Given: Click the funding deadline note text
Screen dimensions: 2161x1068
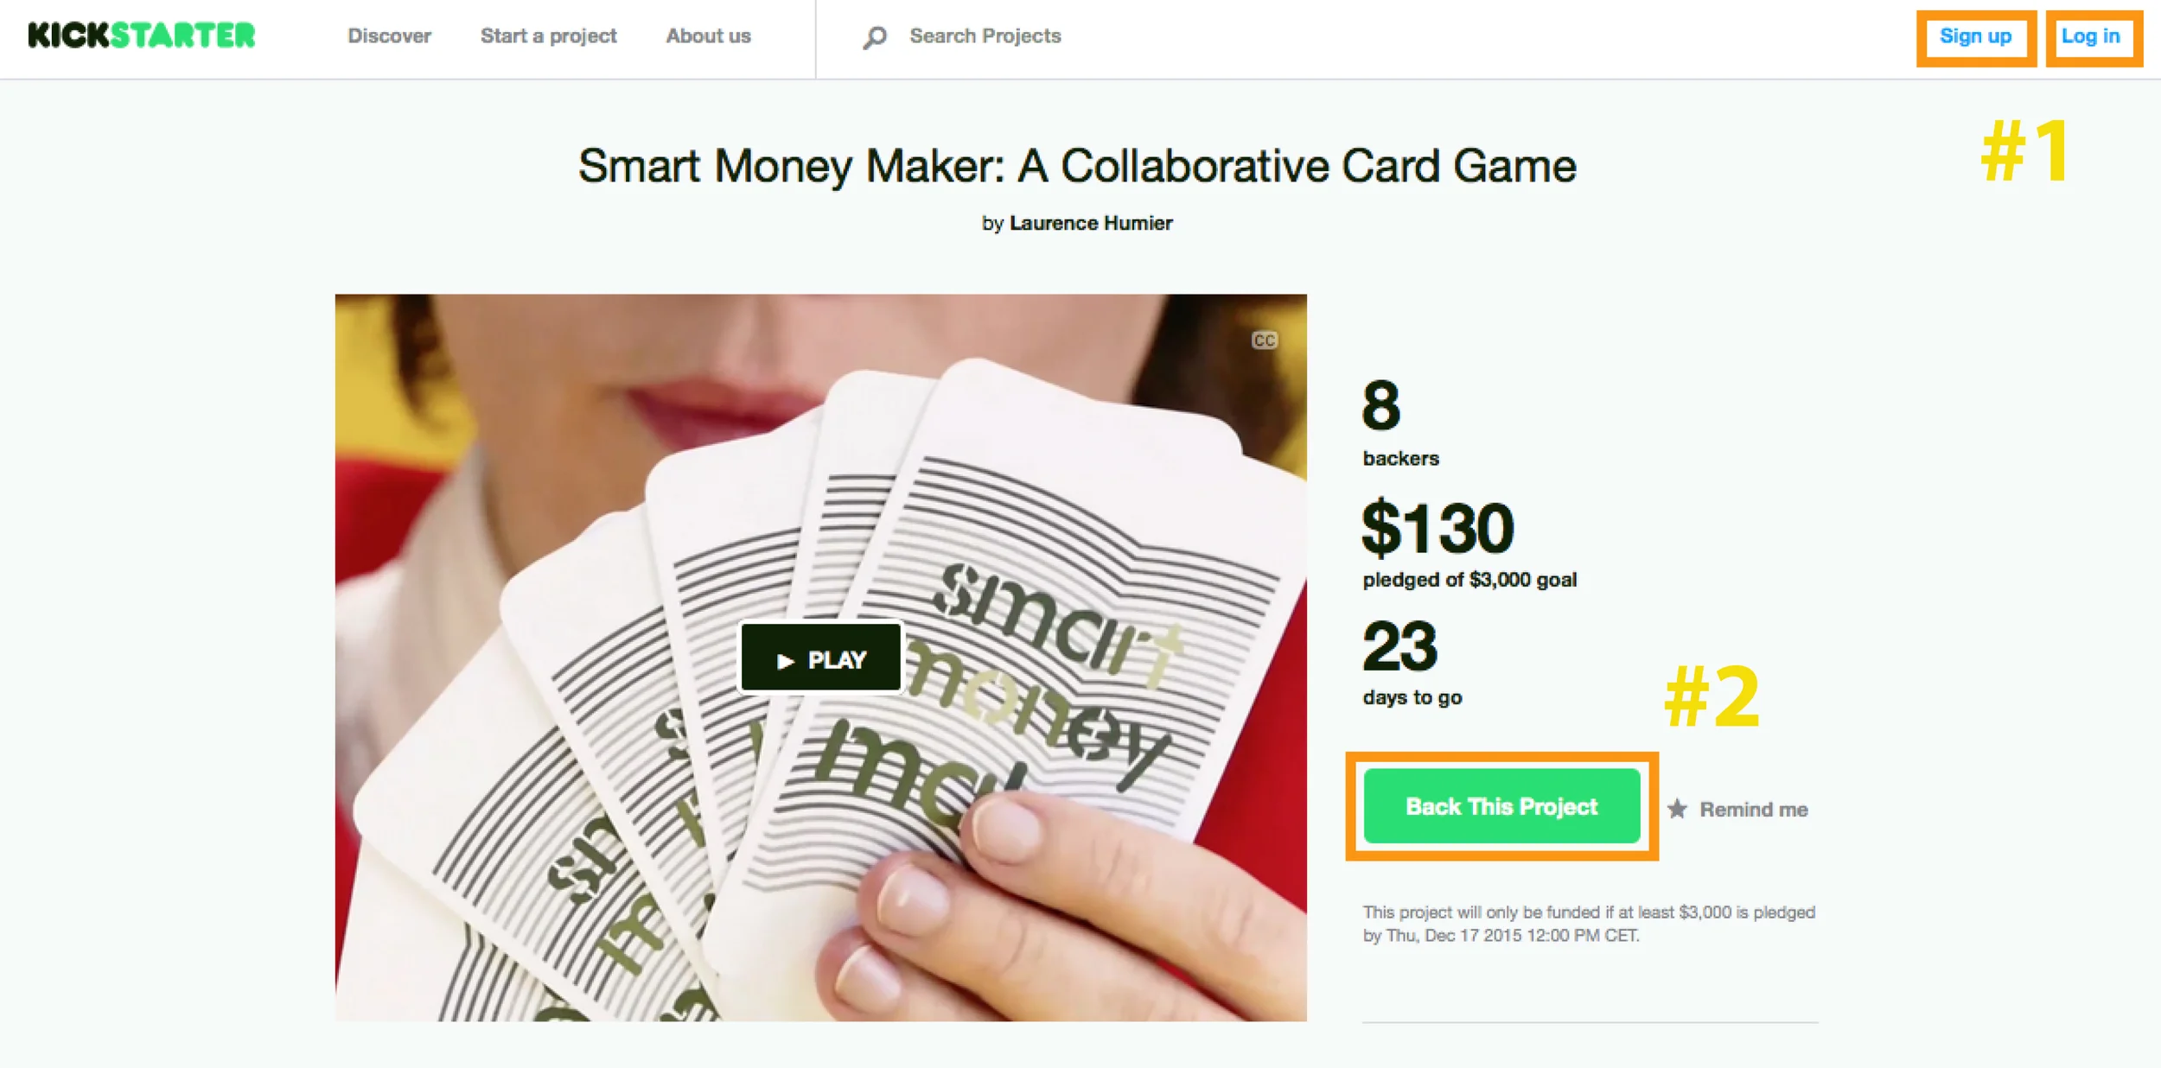Looking at the screenshot, I should coord(1589,924).
